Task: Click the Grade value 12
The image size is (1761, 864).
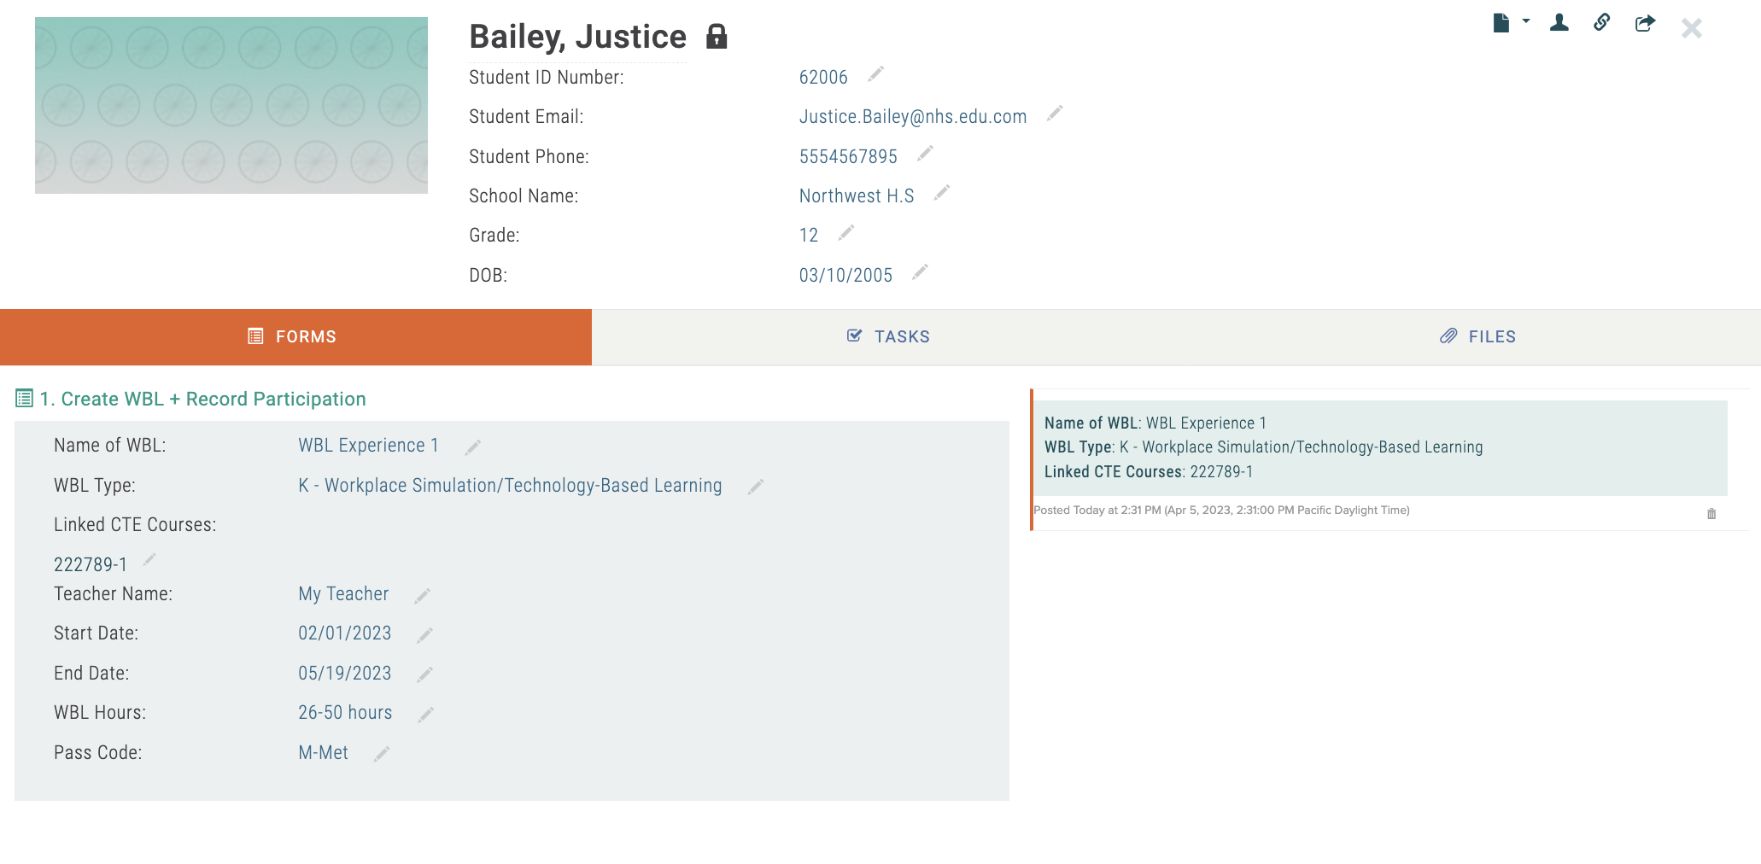Action: [809, 236]
